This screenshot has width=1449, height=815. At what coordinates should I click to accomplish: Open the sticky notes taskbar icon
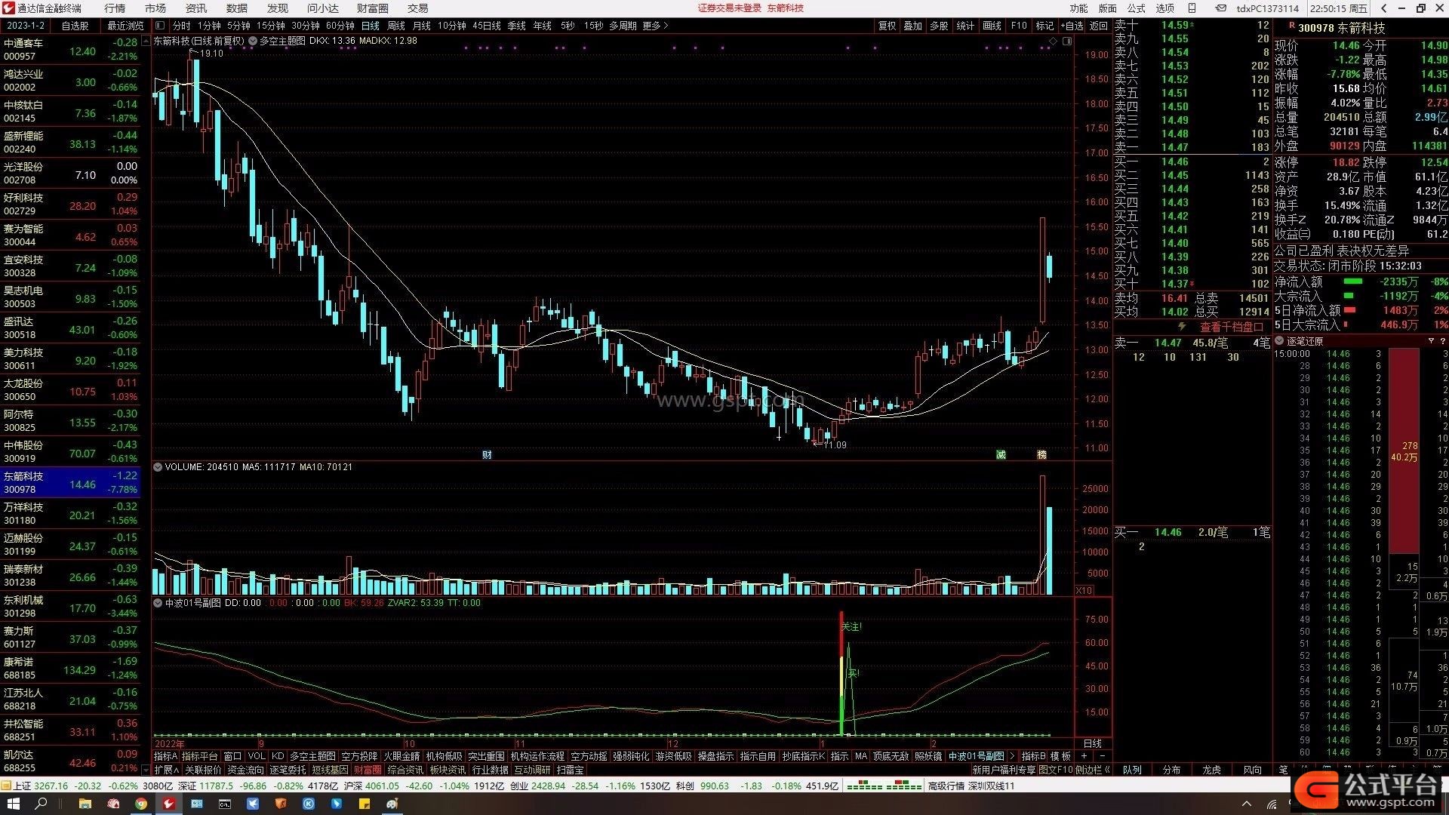click(365, 804)
